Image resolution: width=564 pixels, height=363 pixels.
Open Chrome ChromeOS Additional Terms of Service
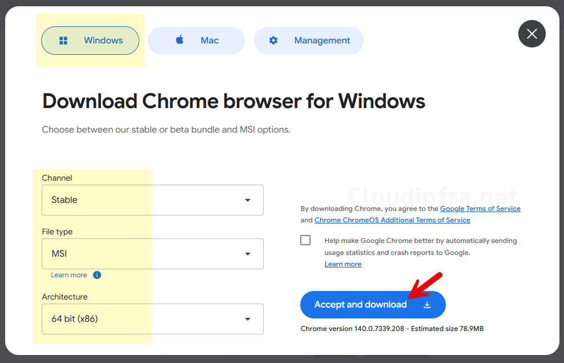click(x=392, y=220)
